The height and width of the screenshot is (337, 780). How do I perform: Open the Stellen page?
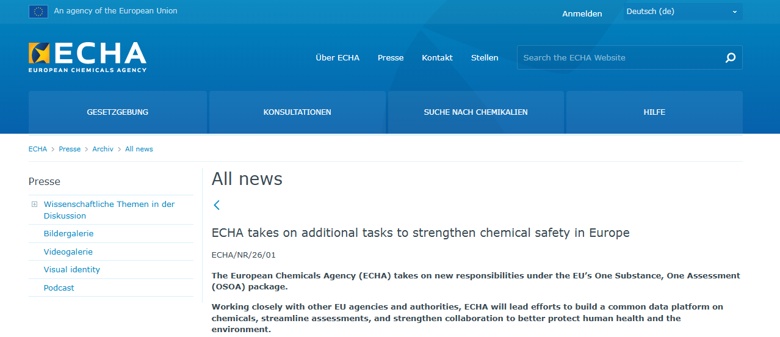click(x=485, y=58)
